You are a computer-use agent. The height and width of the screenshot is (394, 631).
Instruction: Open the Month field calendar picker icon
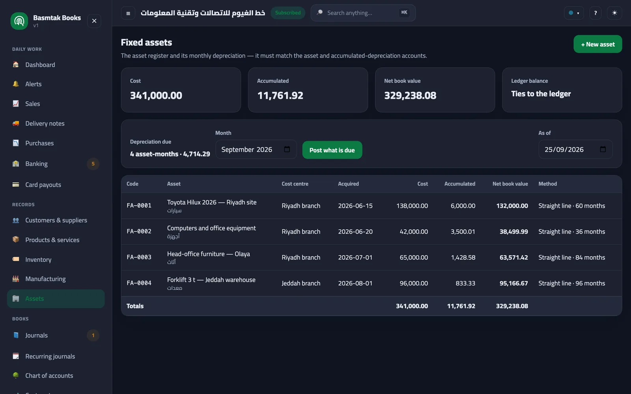[x=287, y=149]
